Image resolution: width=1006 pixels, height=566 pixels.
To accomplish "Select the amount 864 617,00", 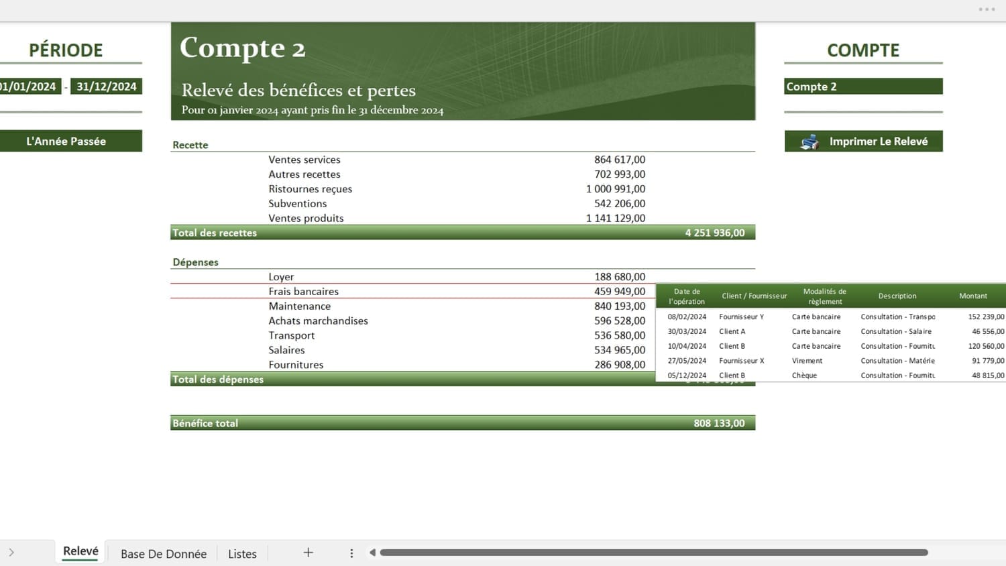I will pyautogui.click(x=620, y=160).
